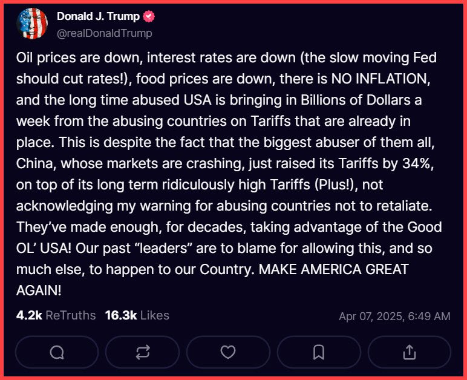The height and width of the screenshot is (380, 467).
Task: Click the reply speech bubble icon
Action: [x=57, y=352]
